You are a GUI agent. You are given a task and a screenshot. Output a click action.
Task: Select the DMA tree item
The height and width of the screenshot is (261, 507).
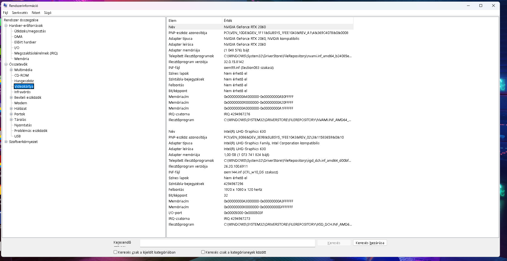18,36
